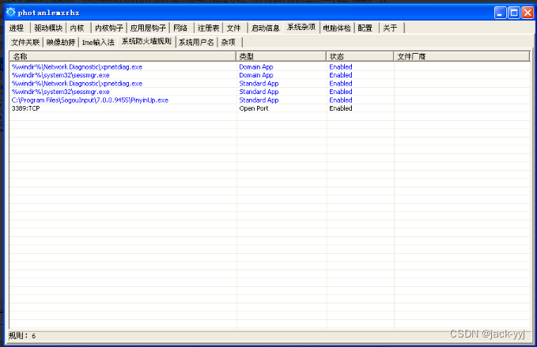Switch to the 驱动模块 tab

tap(47, 28)
